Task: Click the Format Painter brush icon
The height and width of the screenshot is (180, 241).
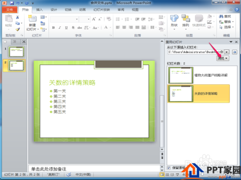Action: coord(17,29)
